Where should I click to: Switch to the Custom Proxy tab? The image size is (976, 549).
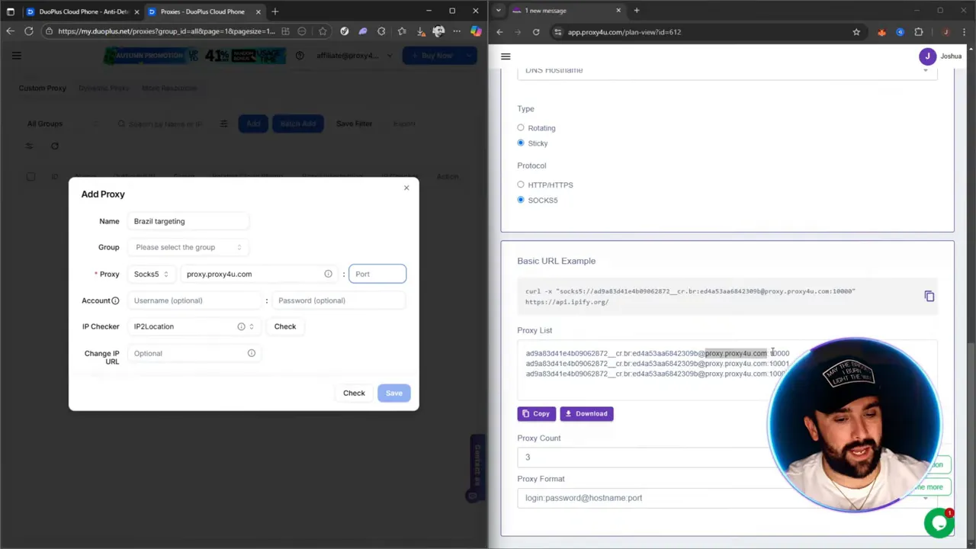(43, 88)
